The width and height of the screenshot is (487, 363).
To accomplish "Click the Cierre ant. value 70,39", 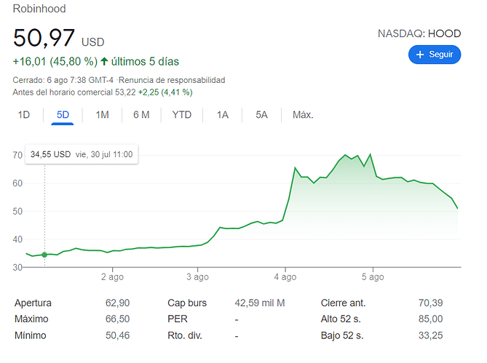I will (430, 303).
